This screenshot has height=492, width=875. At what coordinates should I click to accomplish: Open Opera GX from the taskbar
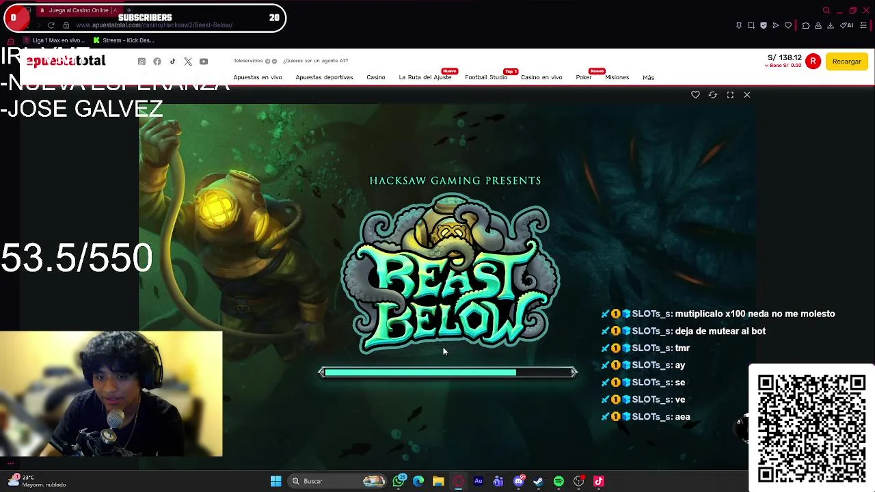pyautogui.click(x=458, y=481)
